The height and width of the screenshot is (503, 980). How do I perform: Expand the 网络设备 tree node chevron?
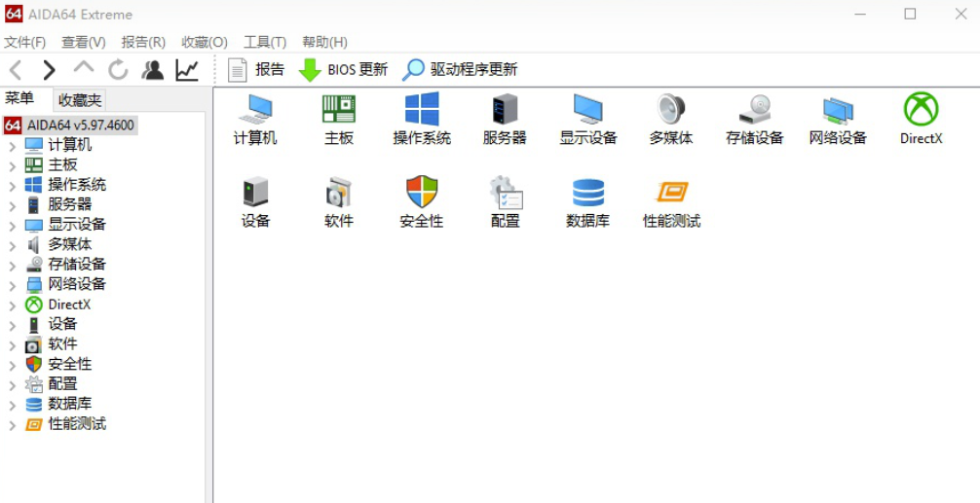[12, 284]
